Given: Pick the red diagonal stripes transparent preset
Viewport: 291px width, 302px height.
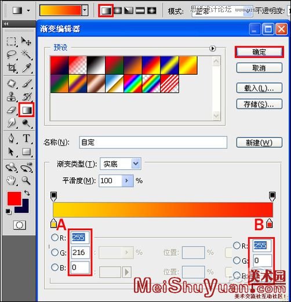Looking at the screenshot, I should 170,83.
